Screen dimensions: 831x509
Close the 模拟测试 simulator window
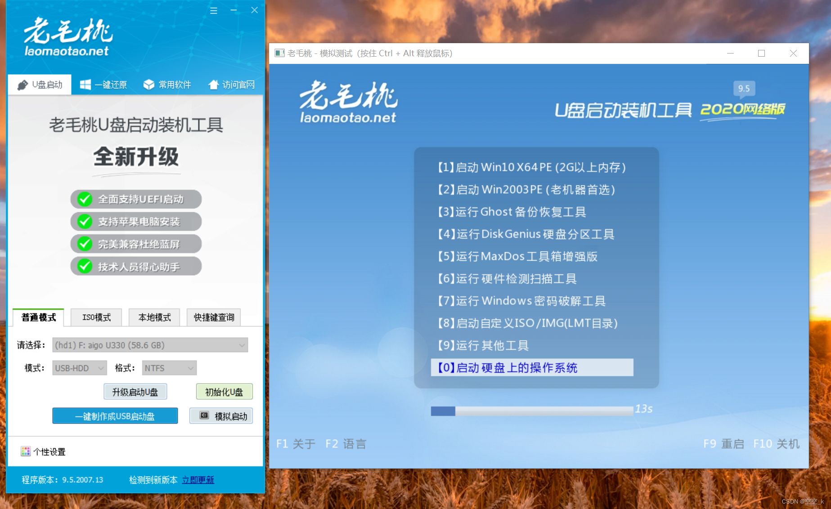click(793, 54)
